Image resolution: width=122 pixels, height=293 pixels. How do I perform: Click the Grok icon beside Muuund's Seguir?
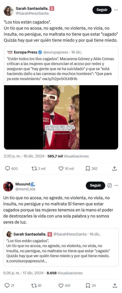110,185
